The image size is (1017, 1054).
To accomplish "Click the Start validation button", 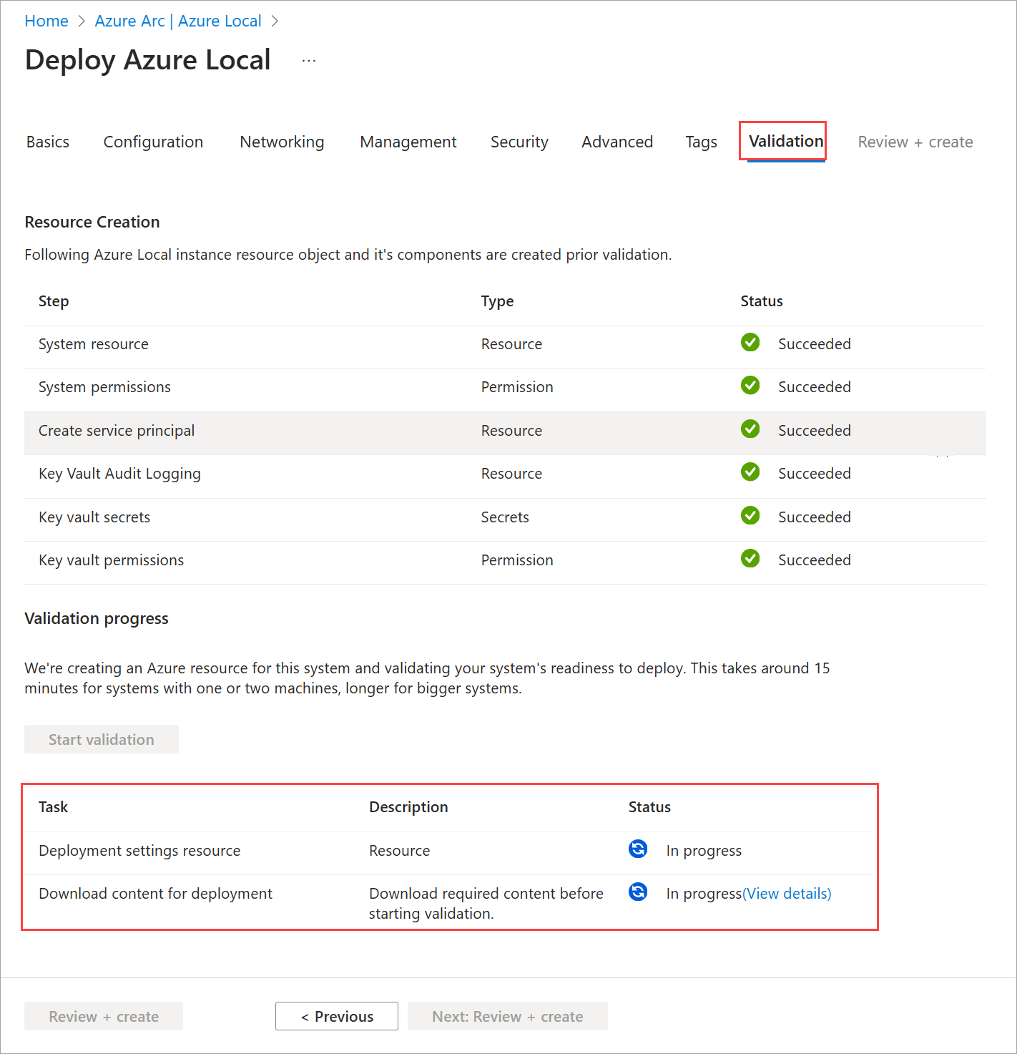I will coord(102,740).
